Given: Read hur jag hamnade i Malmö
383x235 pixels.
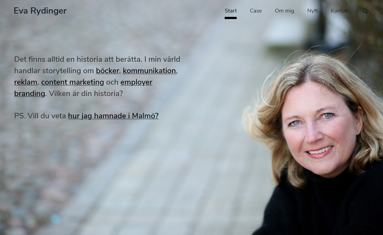Looking at the screenshot, I should coord(113,116).
